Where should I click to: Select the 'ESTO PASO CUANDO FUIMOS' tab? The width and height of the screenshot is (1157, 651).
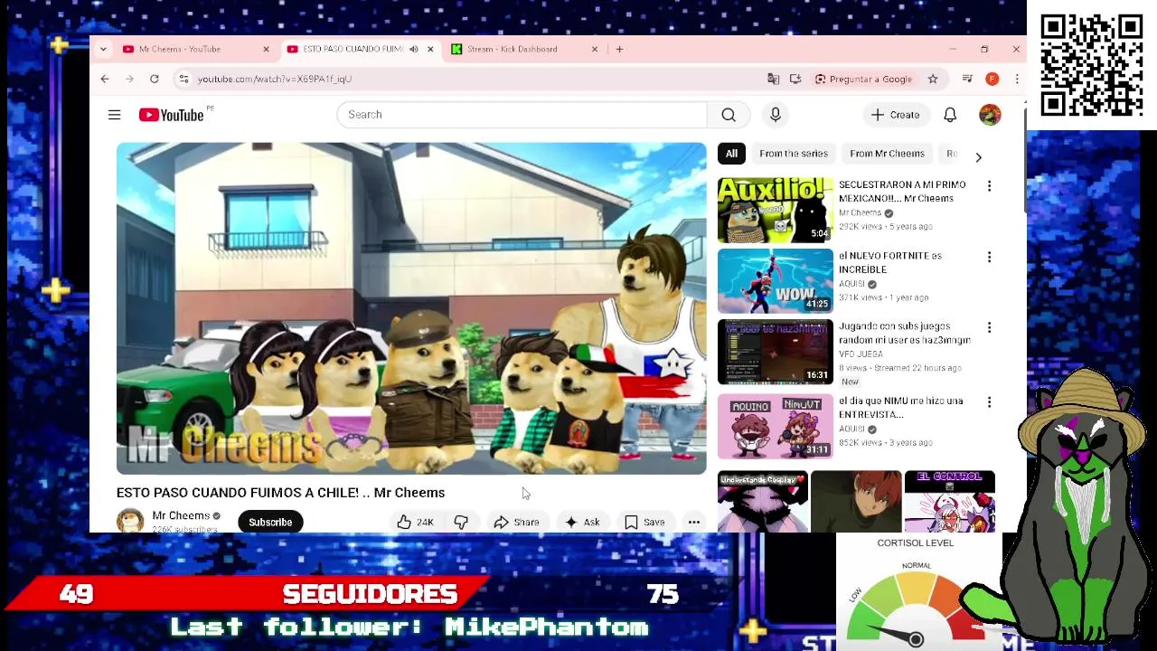pyautogui.click(x=353, y=49)
